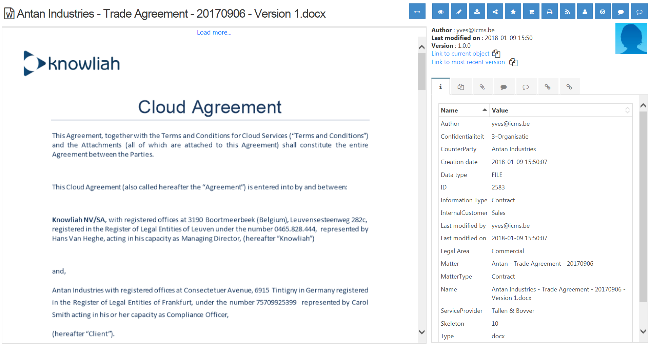The image size is (650, 345).
Task: Open the outlined comment bubble tab
Action: click(x=526, y=87)
